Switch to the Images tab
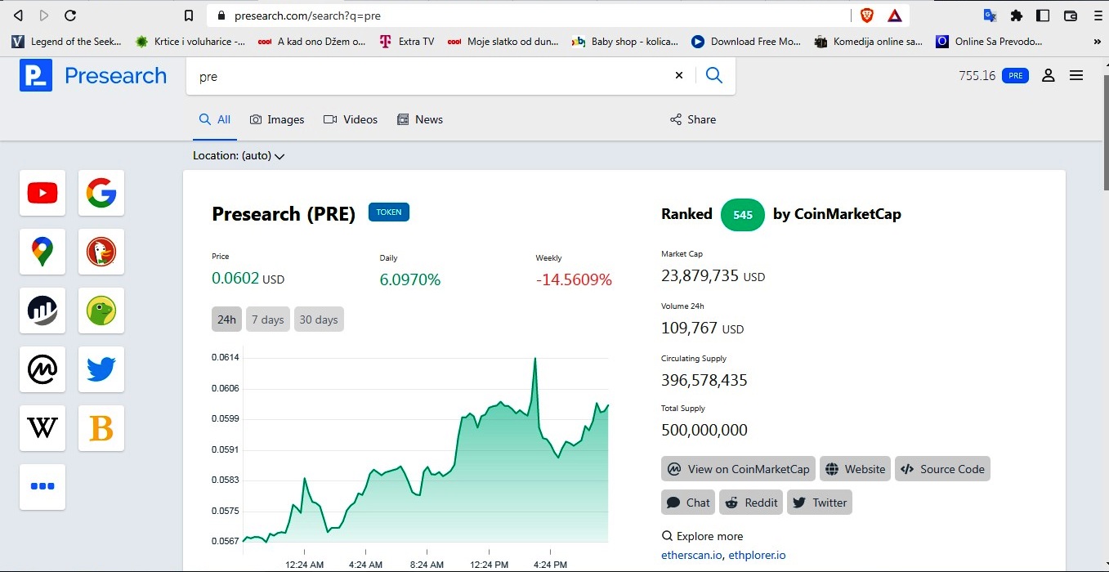The width and height of the screenshot is (1109, 572). [277, 119]
